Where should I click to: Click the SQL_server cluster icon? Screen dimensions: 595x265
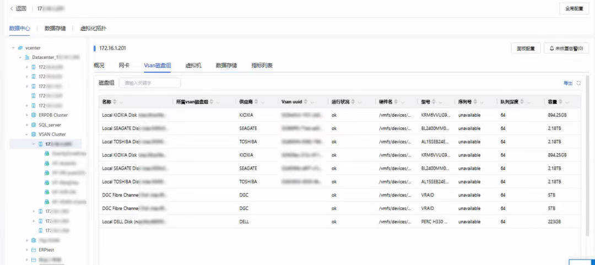point(34,125)
